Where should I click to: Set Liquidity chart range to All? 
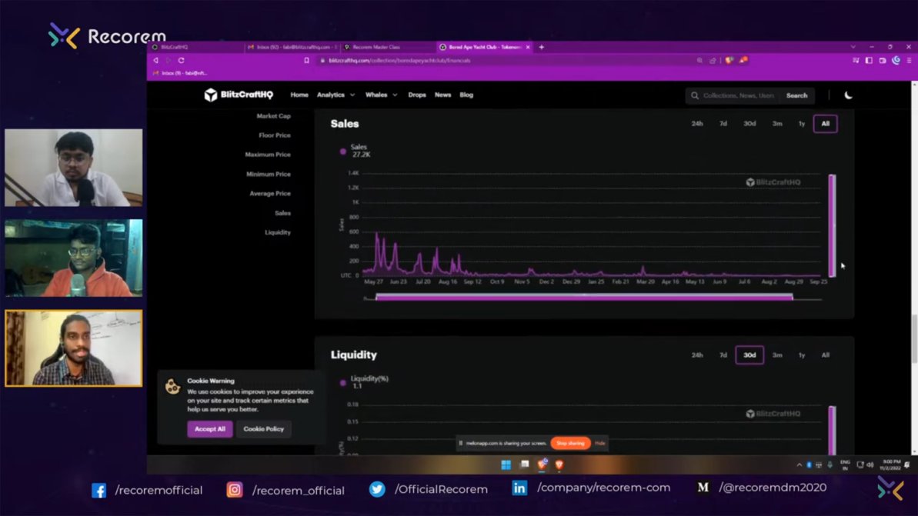pos(826,355)
